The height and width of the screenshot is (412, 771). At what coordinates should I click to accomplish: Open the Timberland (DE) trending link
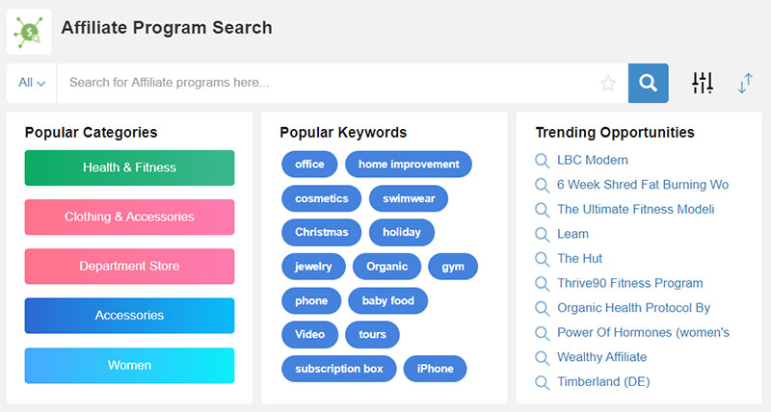pyautogui.click(x=603, y=381)
